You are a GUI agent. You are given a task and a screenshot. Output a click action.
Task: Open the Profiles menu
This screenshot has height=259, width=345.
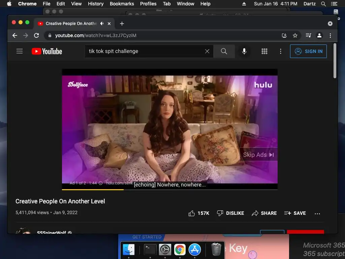point(148,4)
